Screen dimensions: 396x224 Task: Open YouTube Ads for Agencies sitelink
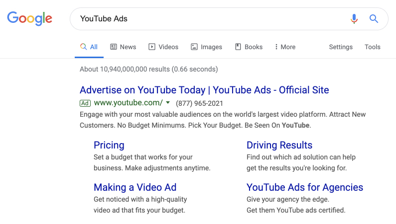coord(305,187)
